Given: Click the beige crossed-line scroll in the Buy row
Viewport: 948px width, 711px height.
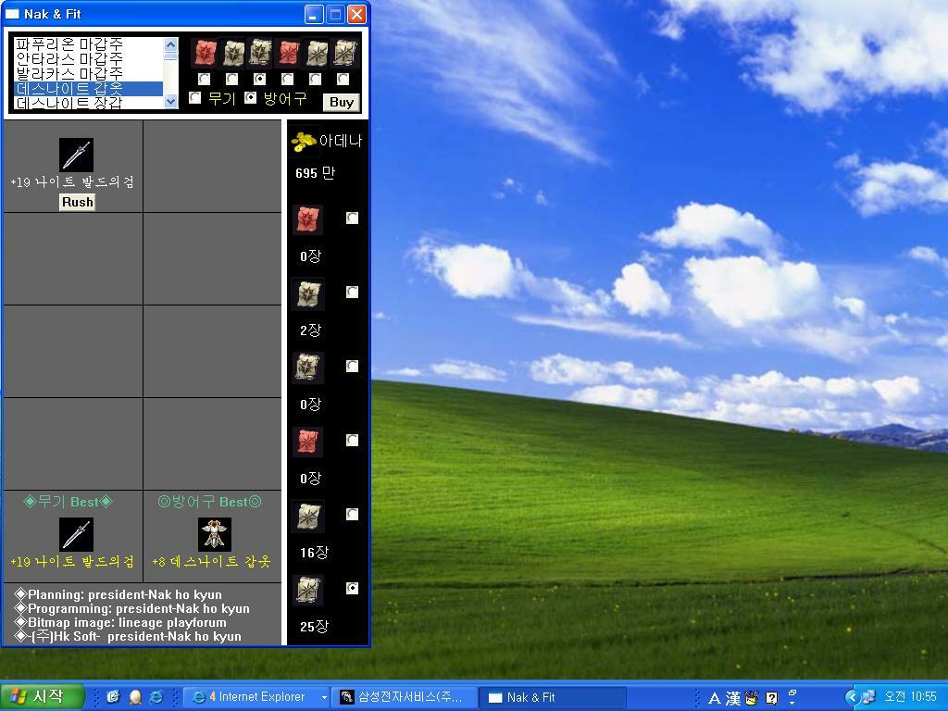Looking at the screenshot, I should pyautogui.click(x=317, y=53).
